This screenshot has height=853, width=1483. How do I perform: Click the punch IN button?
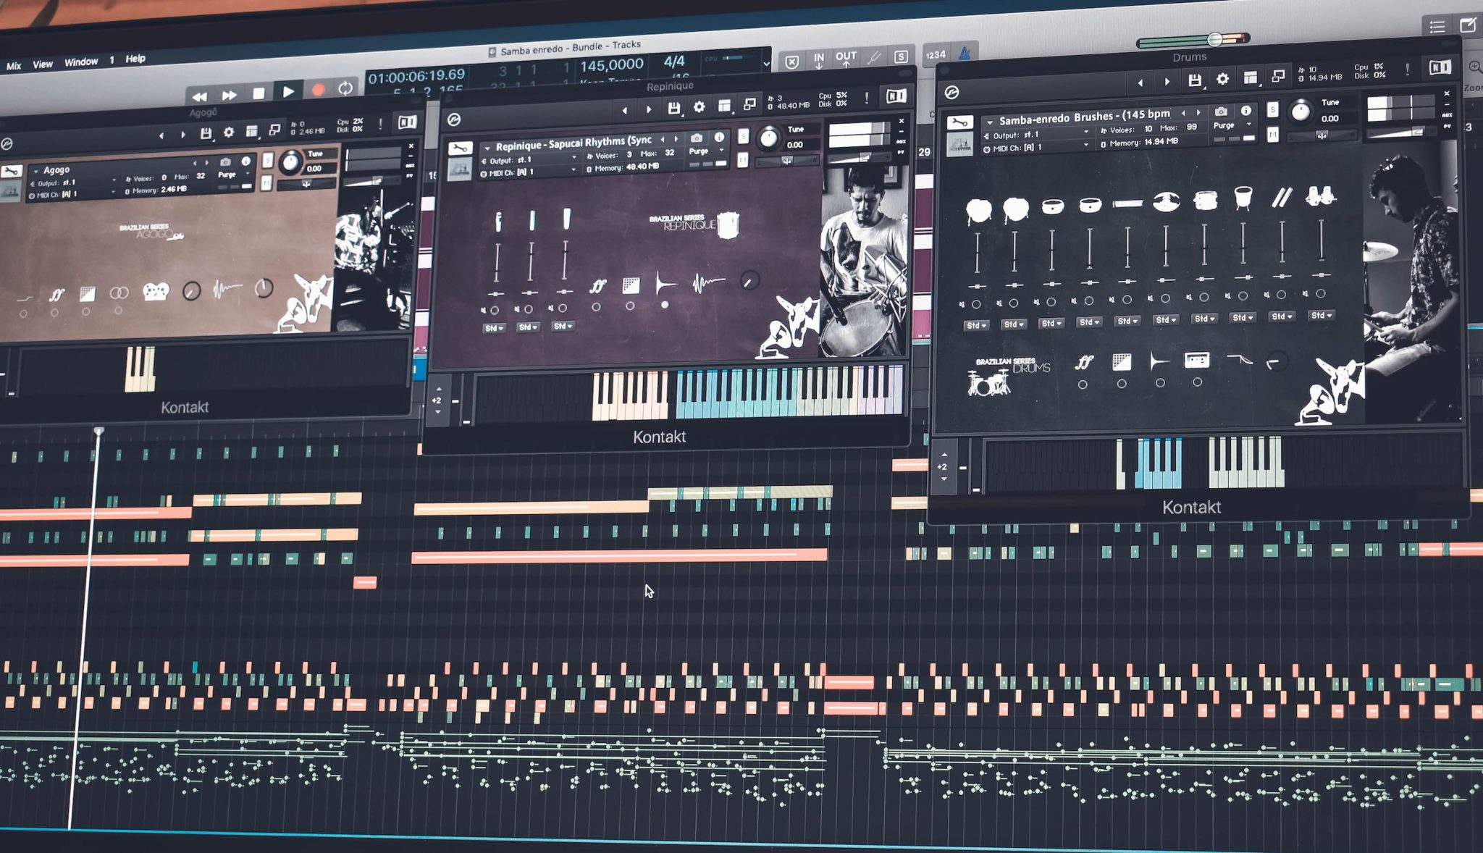click(x=819, y=59)
